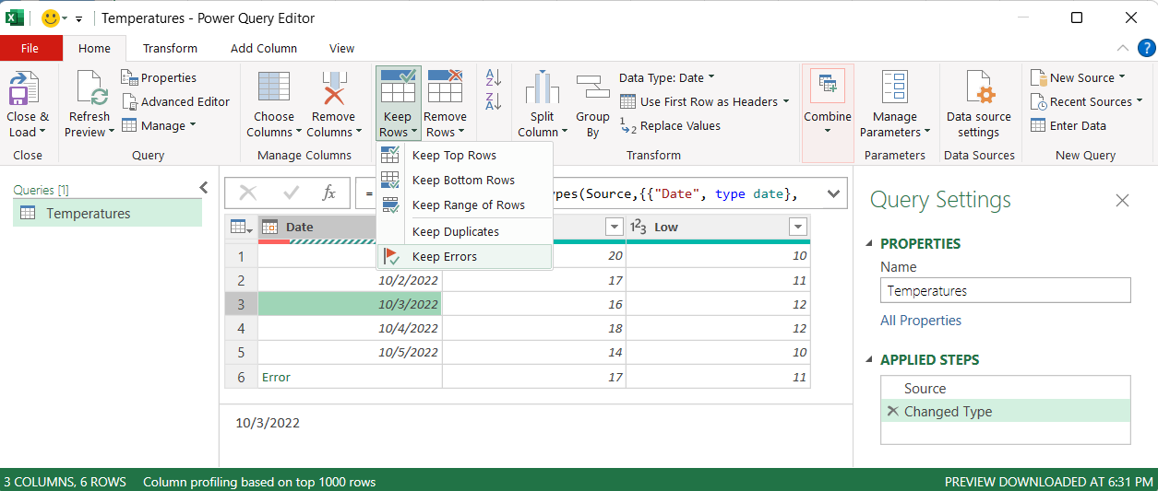Click the All Properties link
The image size is (1158, 491).
(x=921, y=320)
